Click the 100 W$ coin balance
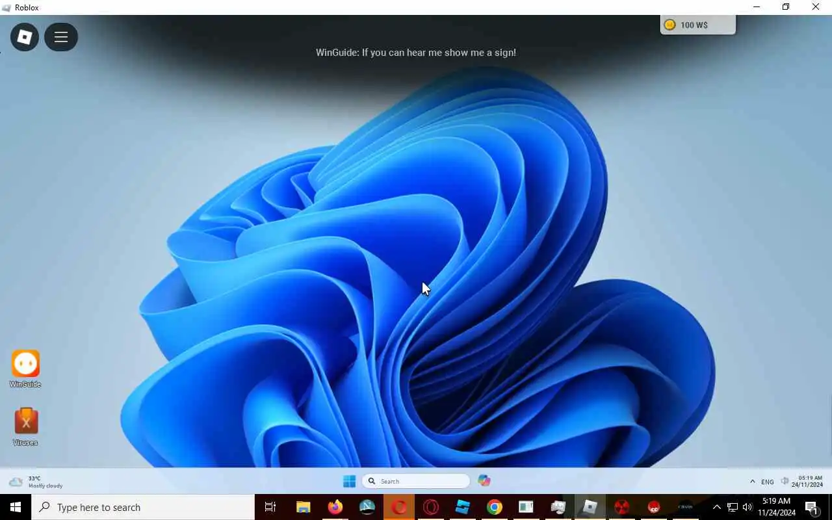 click(697, 25)
